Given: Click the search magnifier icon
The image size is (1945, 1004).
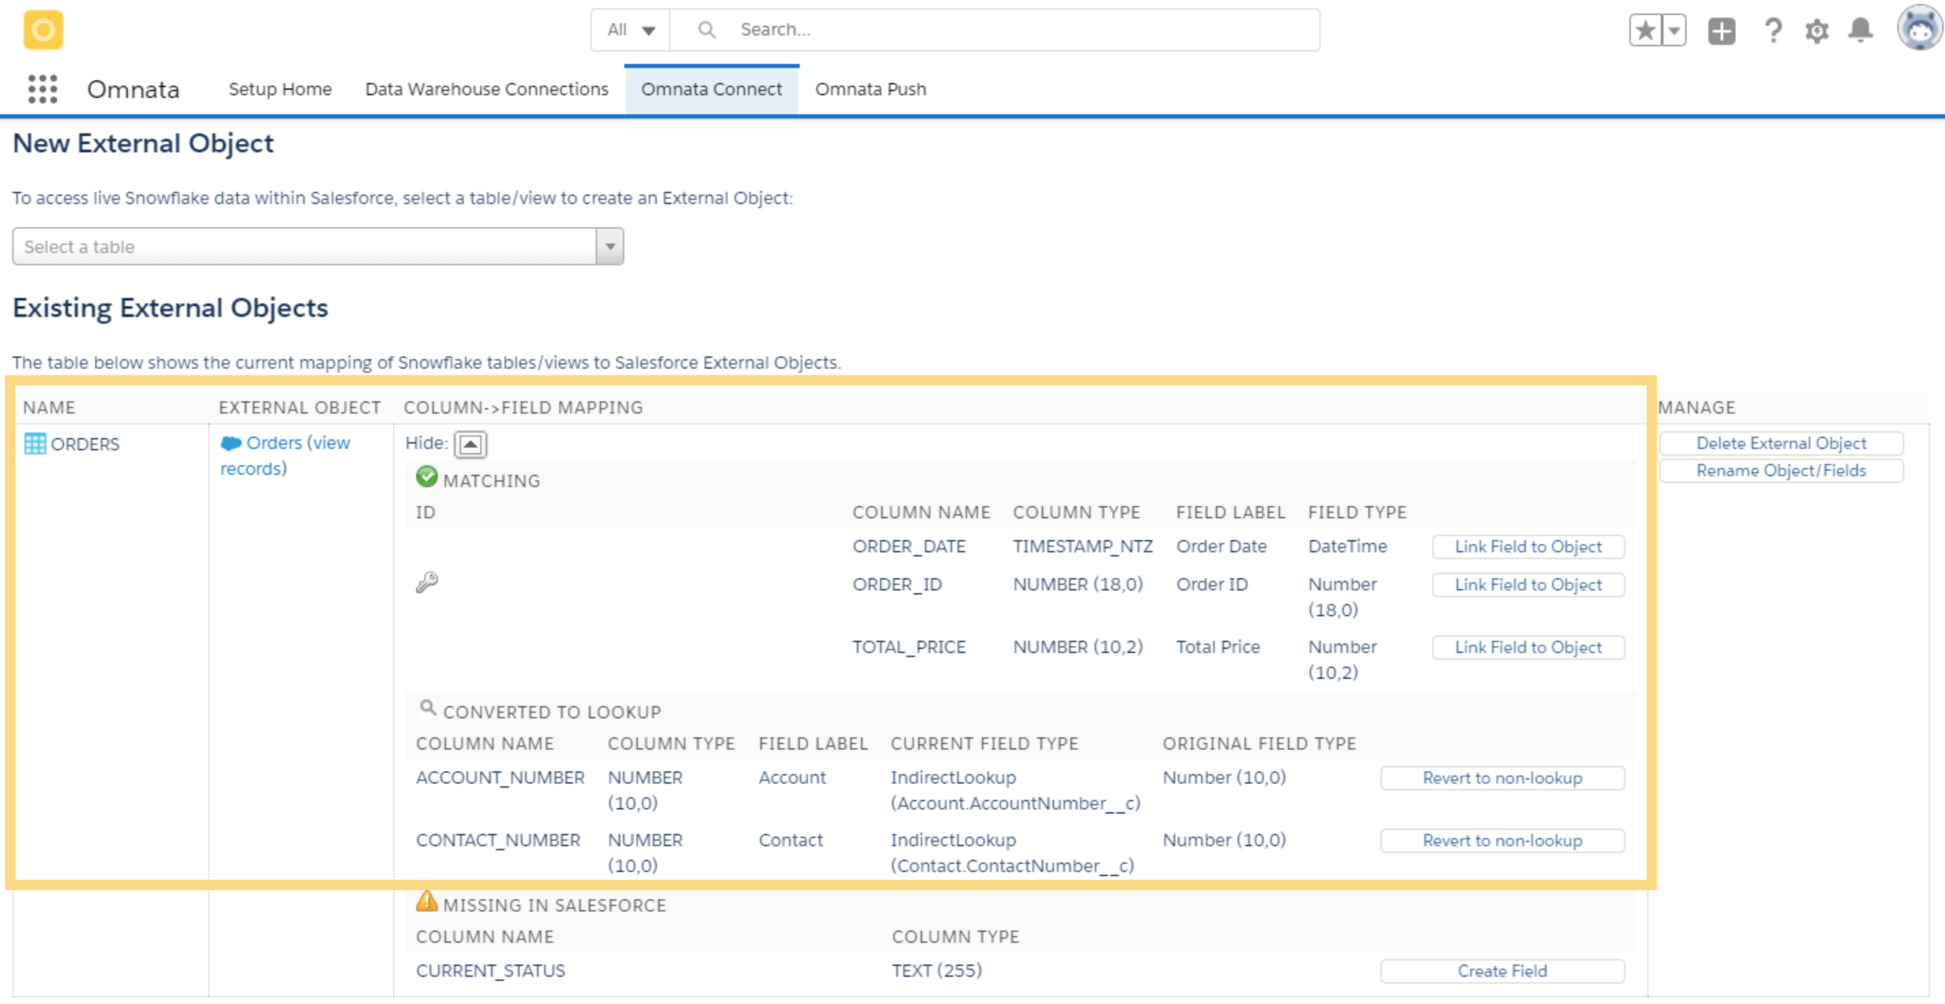Looking at the screenshot, I should (x=707, y=29).
